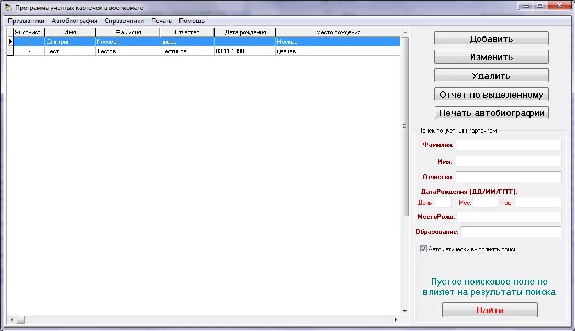The width and height of the screenshot is (575, 331).
Task: Click the Дата рождения column header
Action: click(245, 32)
